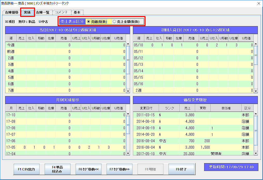Click the 今週 row in weekly table
The width and height of the screenshot is (263, 180).
pos(11,45)
